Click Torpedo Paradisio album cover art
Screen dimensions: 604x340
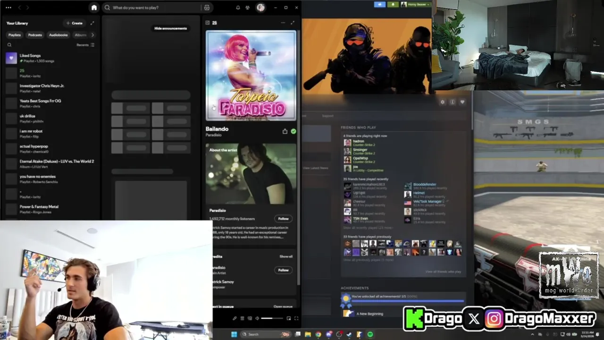(x=251, y=76)
